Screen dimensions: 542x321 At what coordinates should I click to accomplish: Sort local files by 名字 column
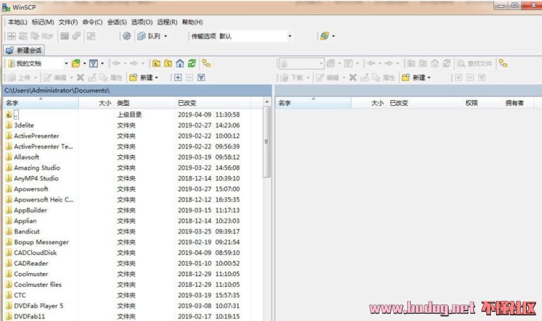41,103
